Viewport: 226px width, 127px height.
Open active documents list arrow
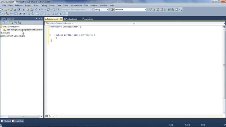(224, 19)
